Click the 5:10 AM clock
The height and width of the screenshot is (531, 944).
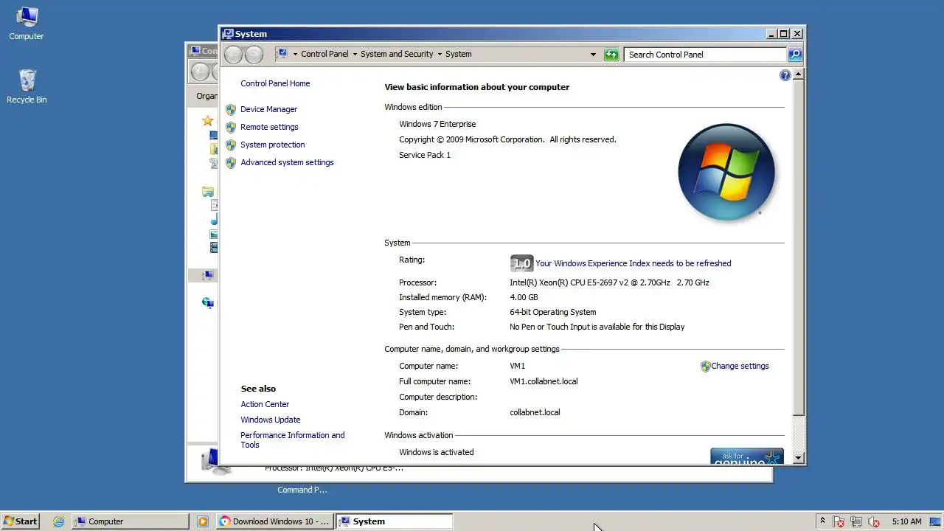click(906, 521)
